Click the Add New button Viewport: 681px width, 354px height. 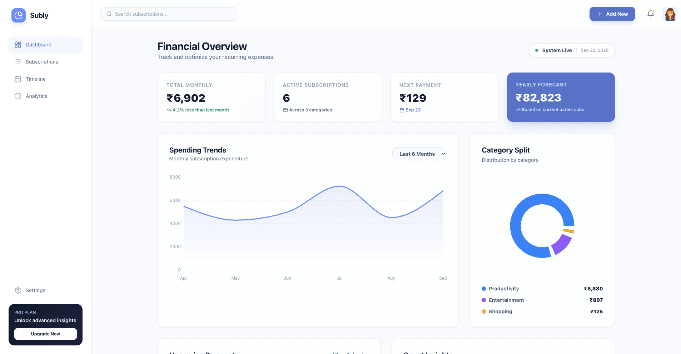coord(612,14)
